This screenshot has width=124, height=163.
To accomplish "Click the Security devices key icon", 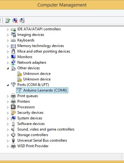I will click(13, 113).
